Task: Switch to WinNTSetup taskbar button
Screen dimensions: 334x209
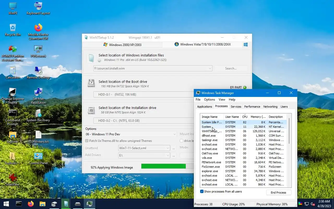Action: coord(66,204)
